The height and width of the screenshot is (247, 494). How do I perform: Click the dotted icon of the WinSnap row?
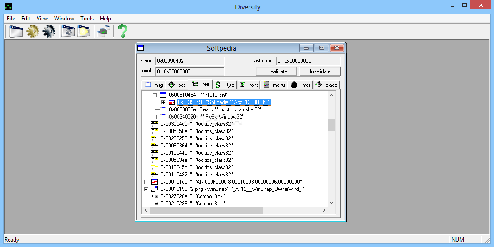click(155, 189)
